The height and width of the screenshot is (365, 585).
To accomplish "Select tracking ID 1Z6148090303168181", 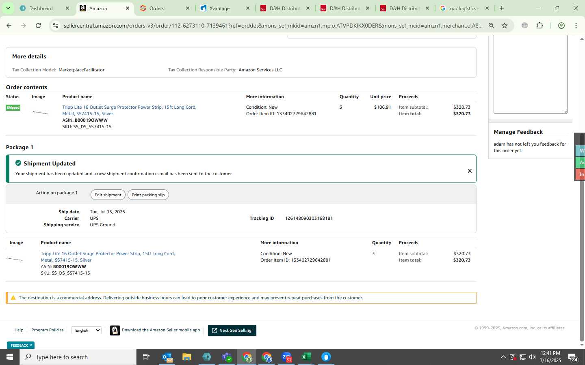I will click(x=309, y=218).
